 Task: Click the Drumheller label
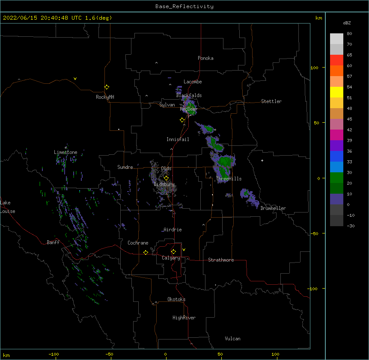point(273,208)
